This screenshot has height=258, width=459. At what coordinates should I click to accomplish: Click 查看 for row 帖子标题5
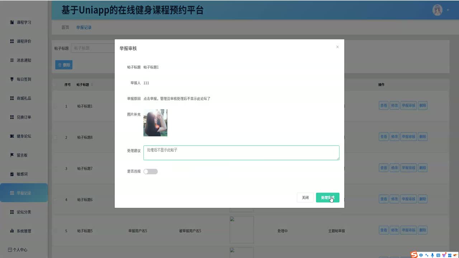pyautogui.click(x=384, y=230)
